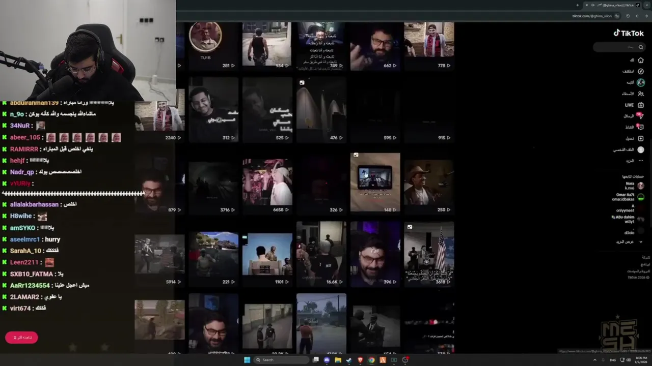Click the taskbar Search box
652x366 pixels.
(282, 360)
